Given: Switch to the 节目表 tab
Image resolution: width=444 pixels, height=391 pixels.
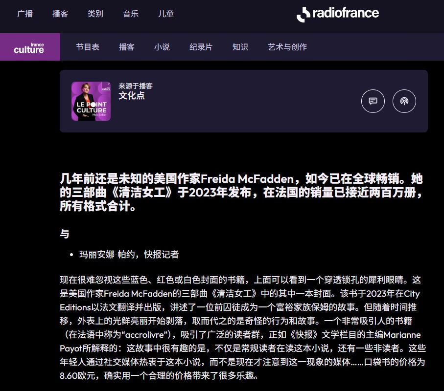Looking at the screenshot, I should (88, 47).
